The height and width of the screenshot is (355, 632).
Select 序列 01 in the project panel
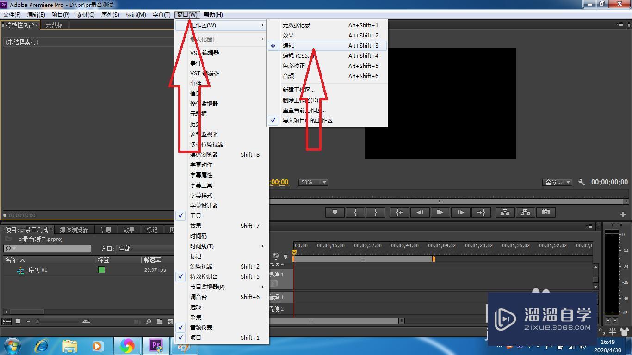tap(37, 270)
